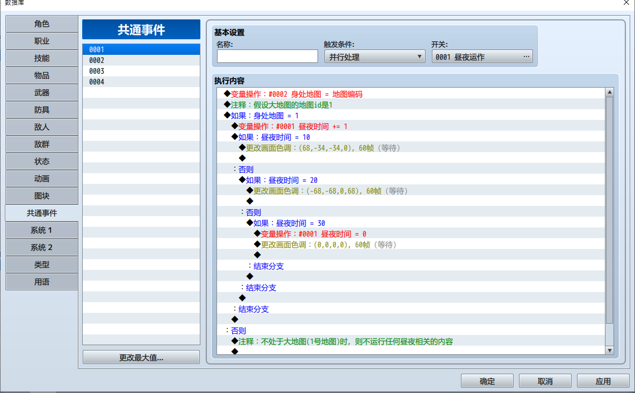Select the comment 假设大地图的地图id是1
Screen dimensions: 635x393
[410, 105]
